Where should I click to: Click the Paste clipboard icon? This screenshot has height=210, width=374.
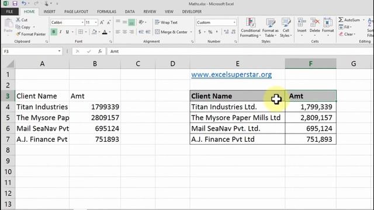click(x=8, y=24)
